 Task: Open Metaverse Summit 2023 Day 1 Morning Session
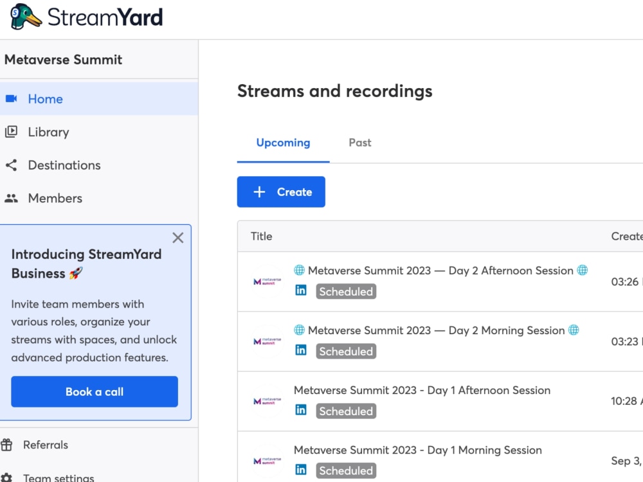[417, 450]
